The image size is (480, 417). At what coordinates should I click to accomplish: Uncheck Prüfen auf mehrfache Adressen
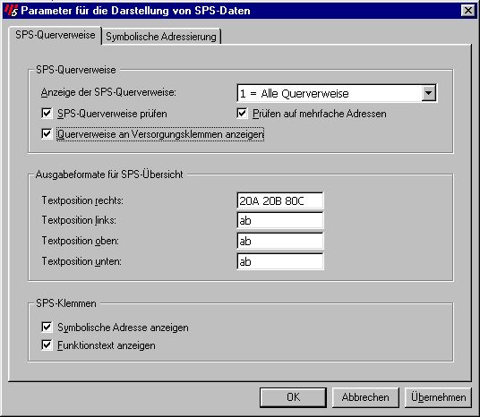pos(242,114)
